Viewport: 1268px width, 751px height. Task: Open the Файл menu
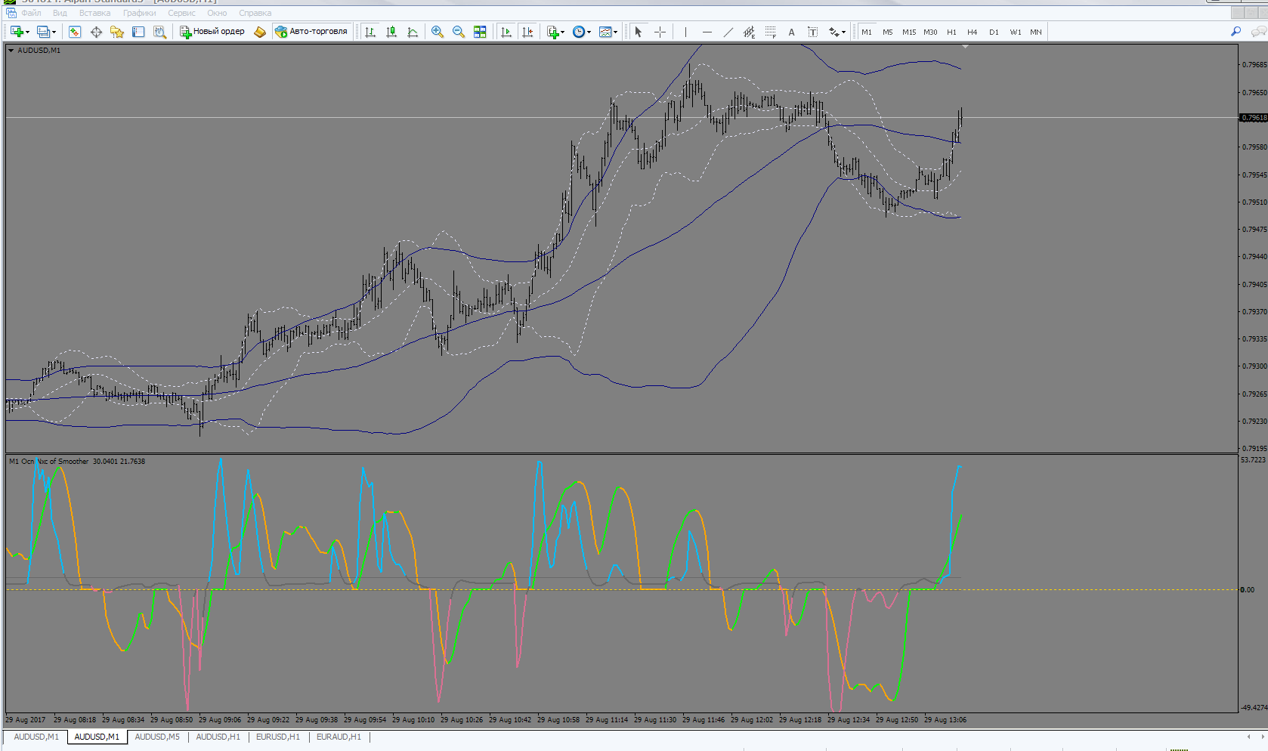coord(32,13)
